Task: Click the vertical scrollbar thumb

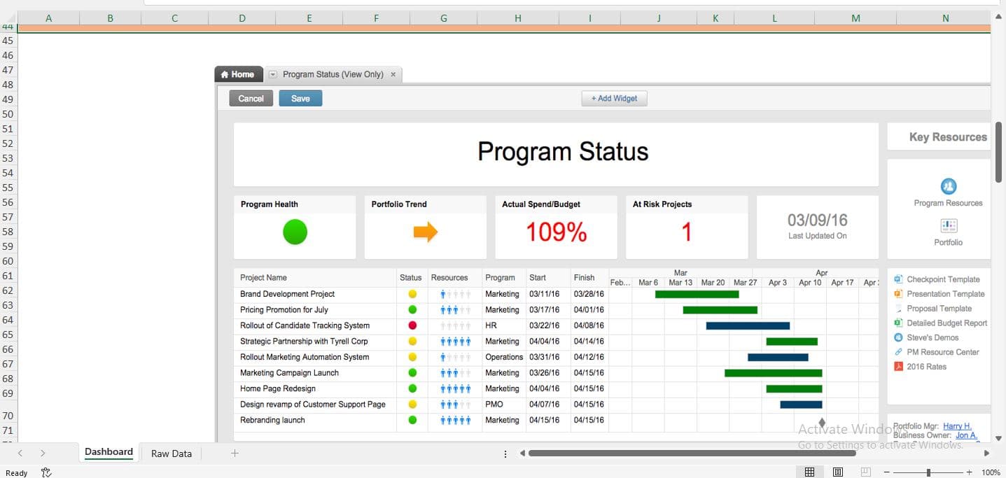Action: 998,152
